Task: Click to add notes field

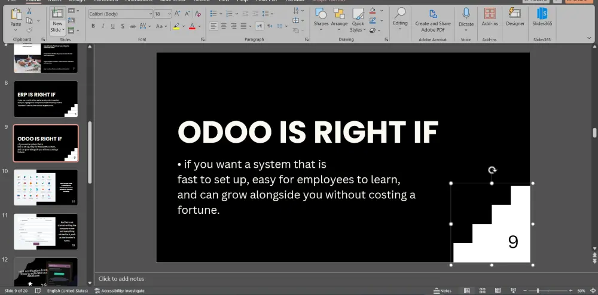Action: 121,279
